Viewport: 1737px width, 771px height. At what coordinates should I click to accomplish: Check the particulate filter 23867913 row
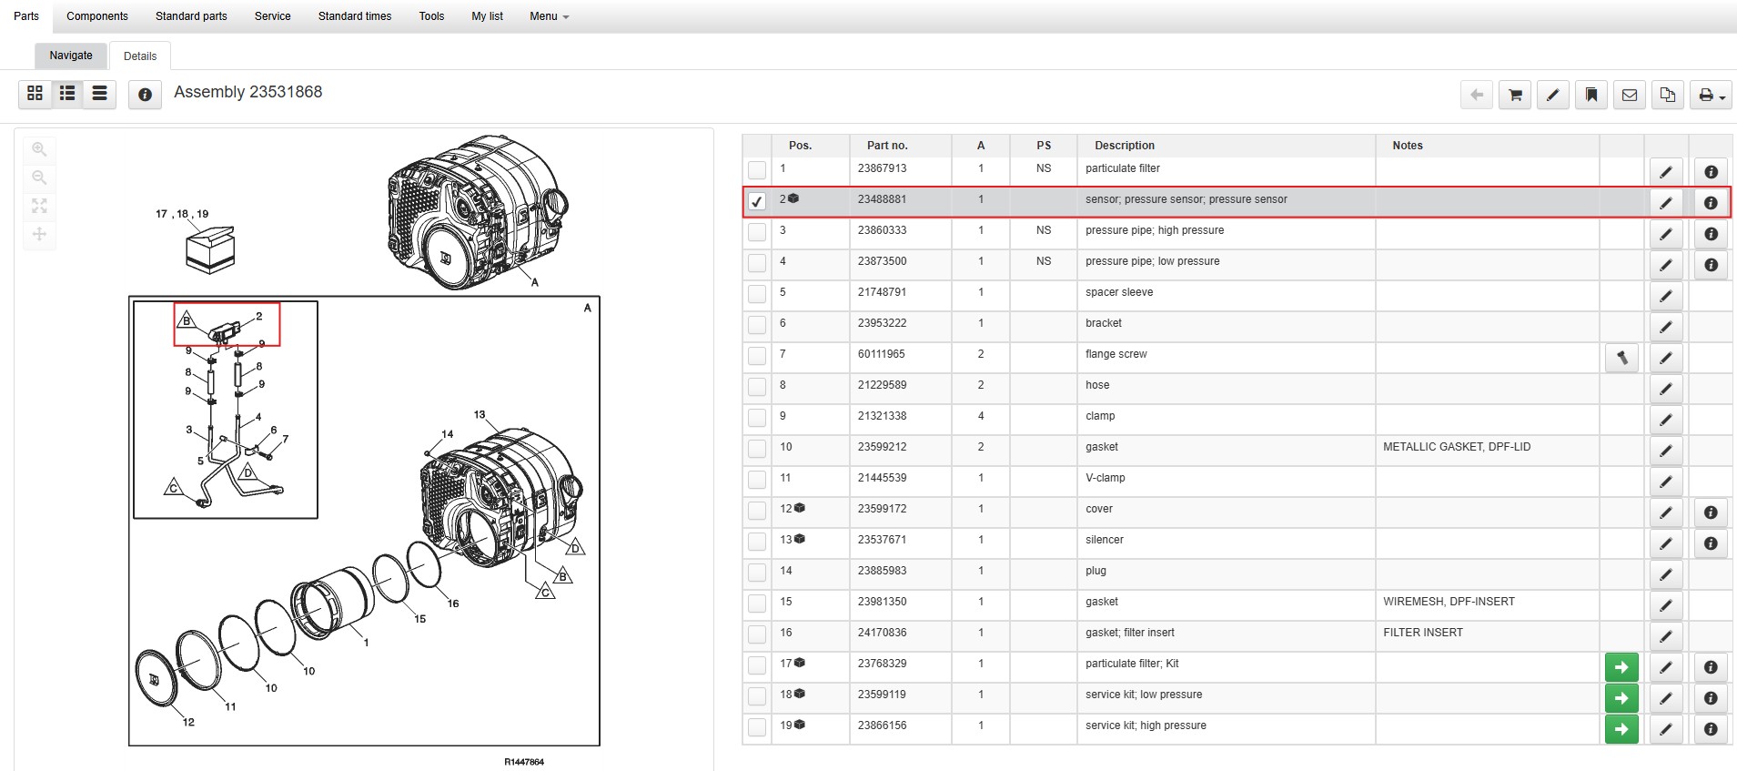click(x=757, y=170)
